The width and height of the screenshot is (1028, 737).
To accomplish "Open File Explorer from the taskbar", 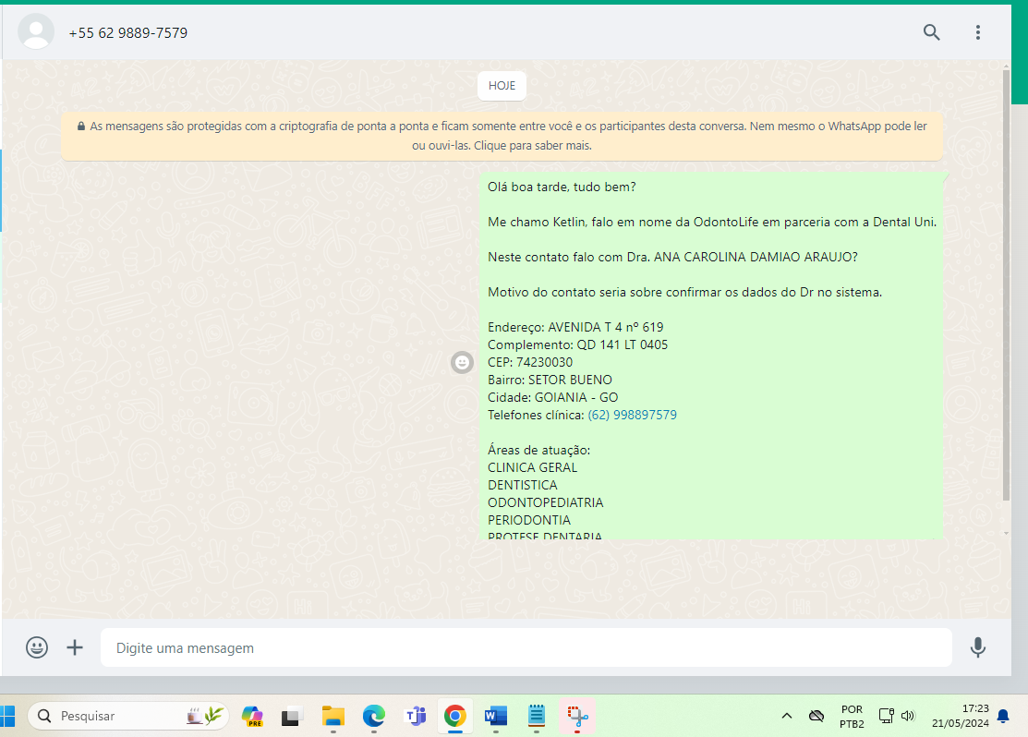I will click(333, 716).
